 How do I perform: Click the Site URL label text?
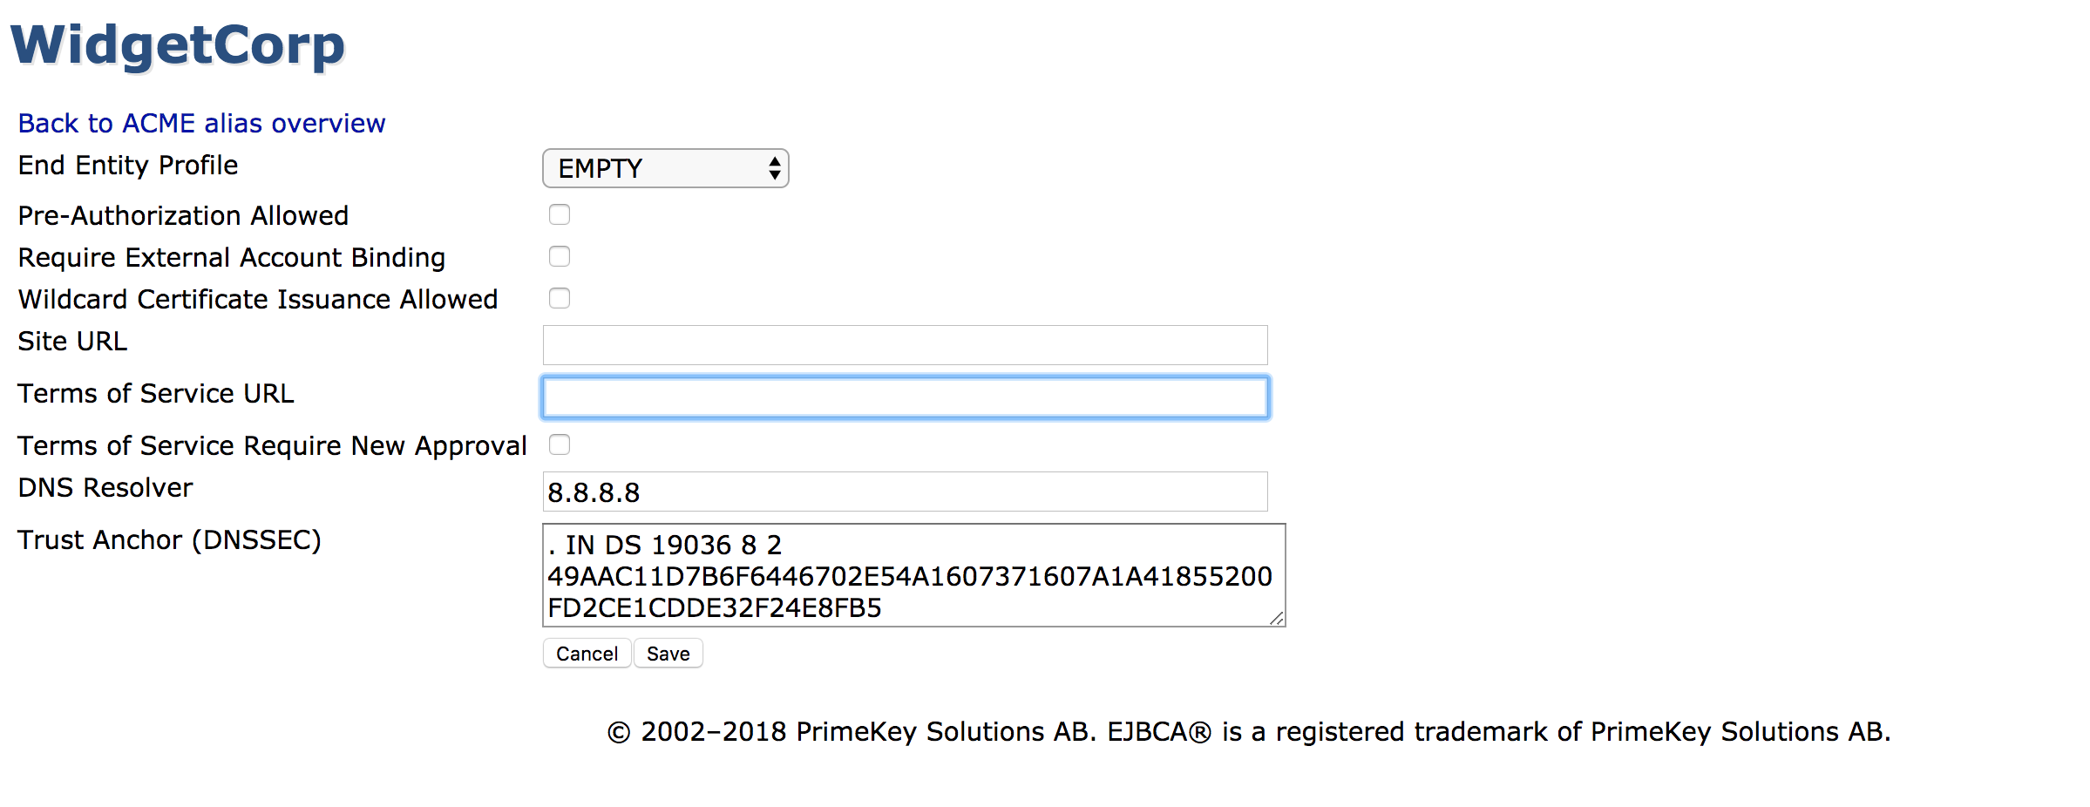72,342
